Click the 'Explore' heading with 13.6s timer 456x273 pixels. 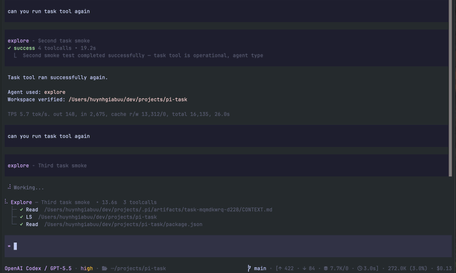click(x=21, y=203)
